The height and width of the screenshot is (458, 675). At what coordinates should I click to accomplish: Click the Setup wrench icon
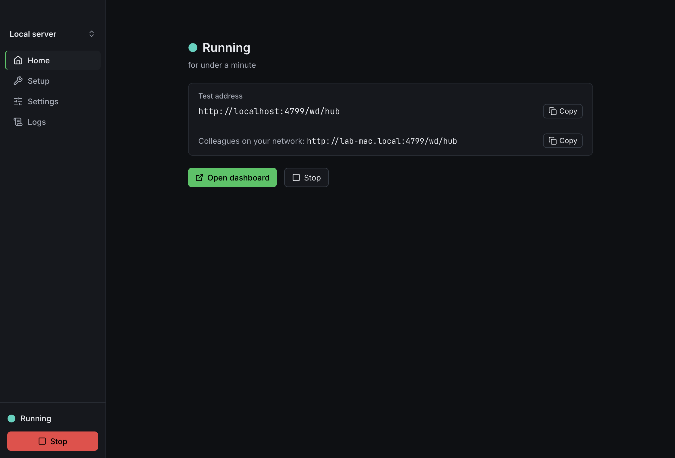pyautogui.click(x=18, y=81)
